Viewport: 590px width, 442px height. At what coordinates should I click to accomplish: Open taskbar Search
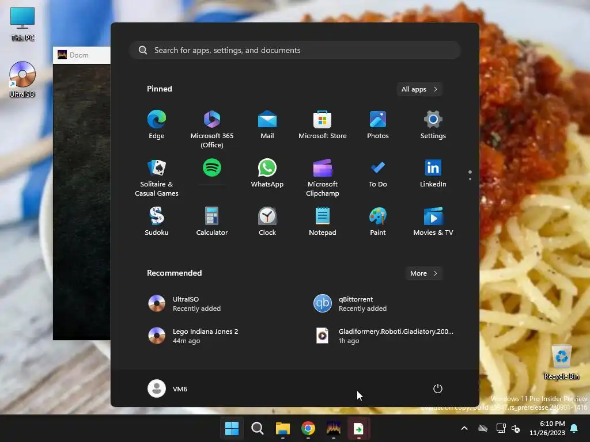coord(258,428)
